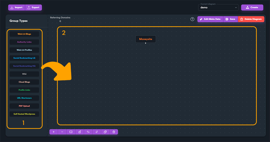This screenshot has width=270, height=142.
Task: Open Edit Meta Data
Action: click(210, 19)
